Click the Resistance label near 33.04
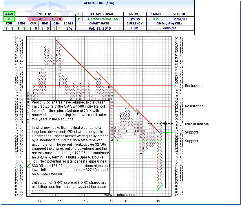Screen dimensions: 241x205 [194, 106]
